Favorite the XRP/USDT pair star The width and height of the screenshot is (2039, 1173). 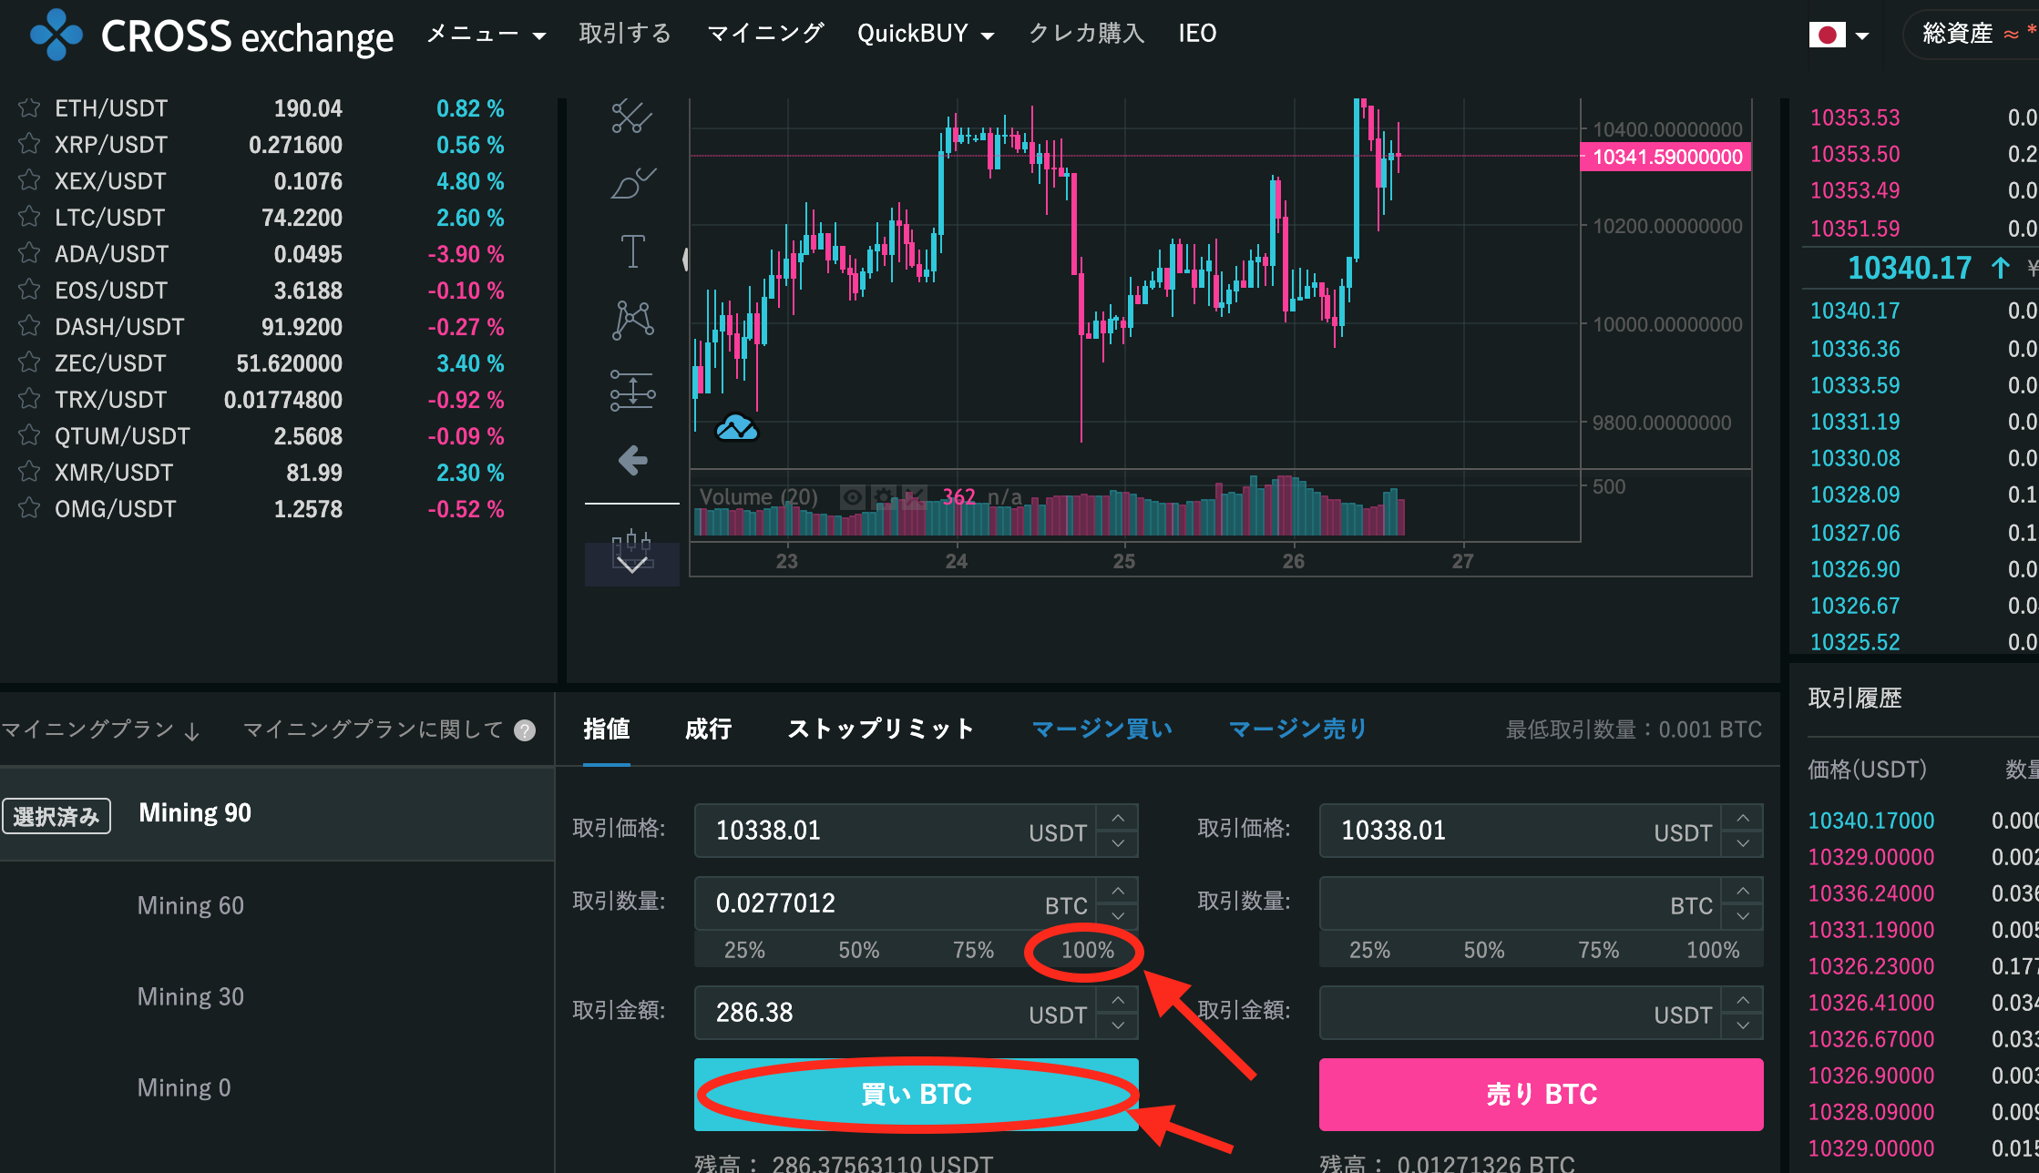[x=29, y=144]
